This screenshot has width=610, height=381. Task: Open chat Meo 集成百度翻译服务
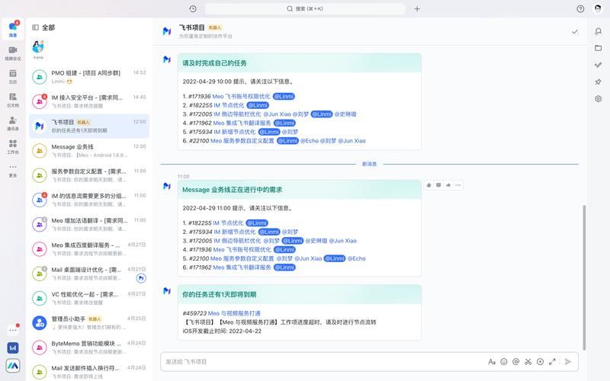(89, 249)
